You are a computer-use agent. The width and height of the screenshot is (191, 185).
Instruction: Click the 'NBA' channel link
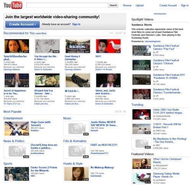[33, 176]
